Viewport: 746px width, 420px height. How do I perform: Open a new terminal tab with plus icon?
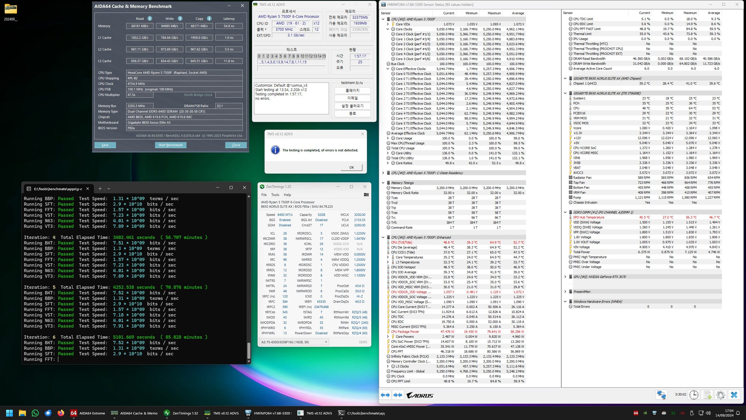coord(100,188)
